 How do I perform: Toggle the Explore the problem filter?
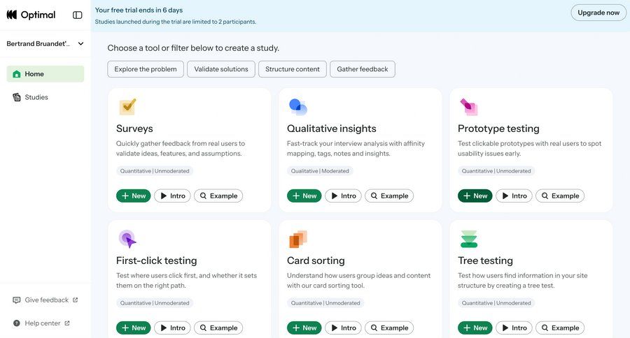click(146, 69)
